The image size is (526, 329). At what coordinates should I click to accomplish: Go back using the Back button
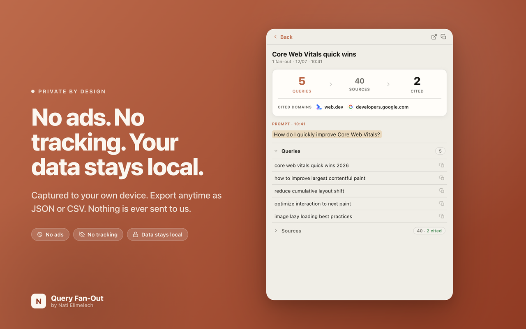[283, 37]
